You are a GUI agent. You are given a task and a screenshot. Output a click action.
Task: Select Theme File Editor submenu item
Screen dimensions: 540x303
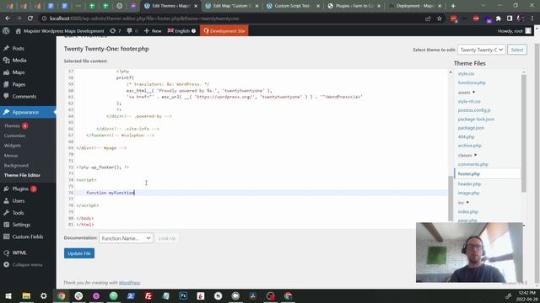(22, 175)
